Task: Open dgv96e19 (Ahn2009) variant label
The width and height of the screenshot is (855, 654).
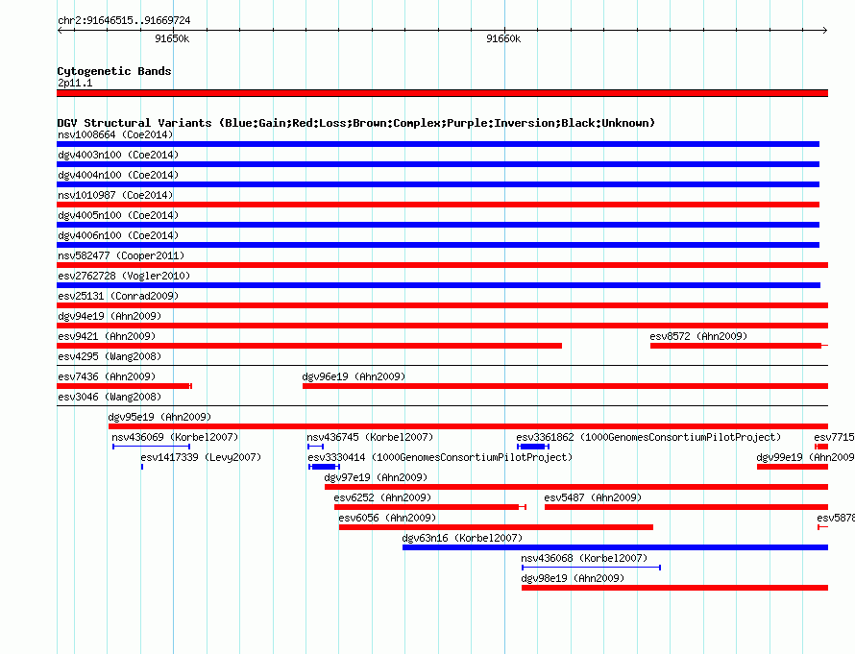Action: (x=354, y=376)
